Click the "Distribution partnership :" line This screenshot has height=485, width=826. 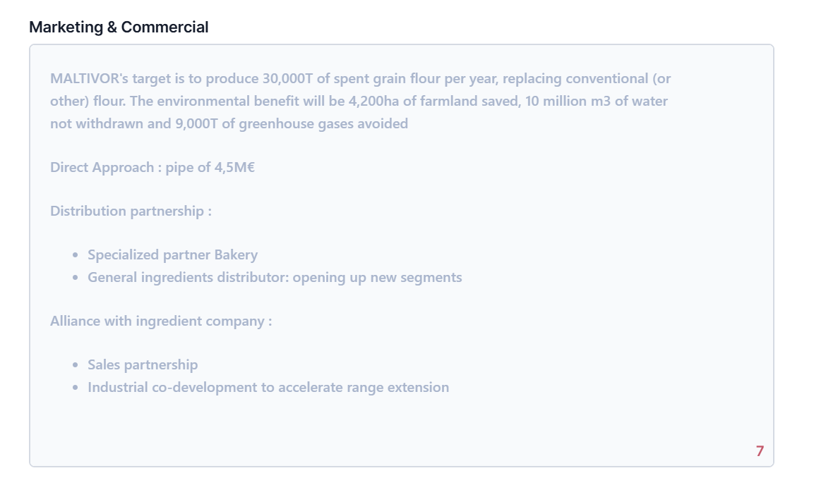click(x=131, y=211)
